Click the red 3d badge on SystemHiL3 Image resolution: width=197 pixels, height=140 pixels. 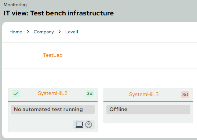[185, 95]
